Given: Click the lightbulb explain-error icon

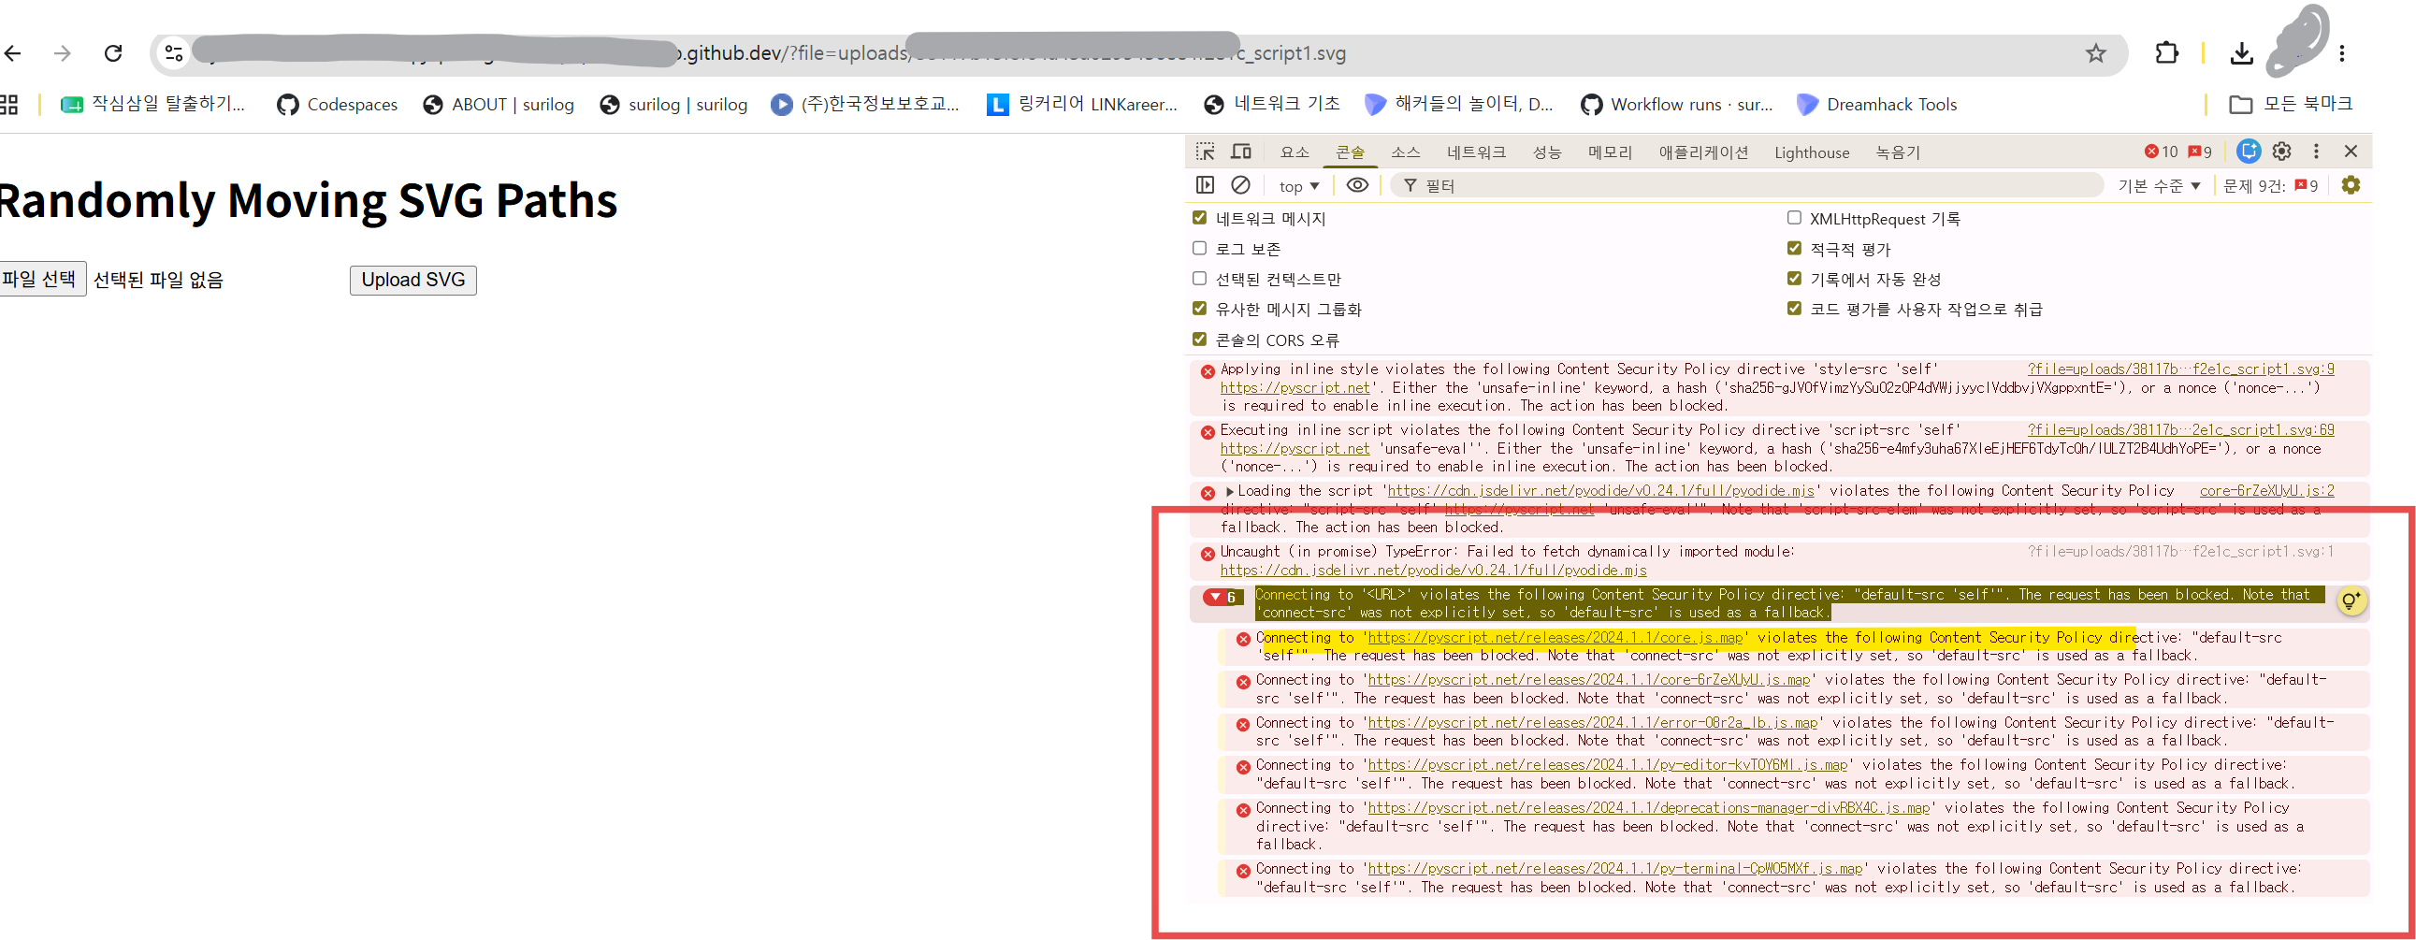Looking at the screenshot, I should (x=2351, y=600).
